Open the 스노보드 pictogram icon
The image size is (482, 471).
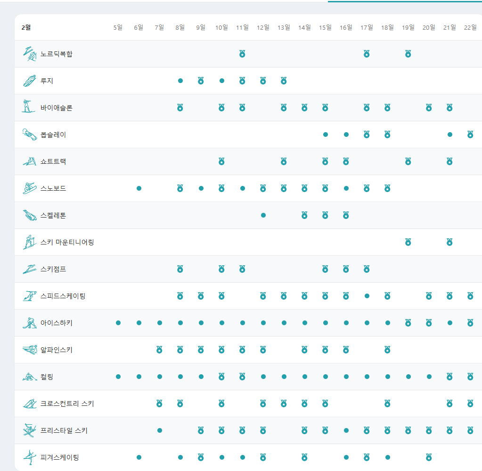29,188
